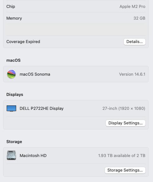The height and width of the screenshot is (182, 153).
Task: Click the DELL P2722HE Display name
Action: tap(41, 109)
